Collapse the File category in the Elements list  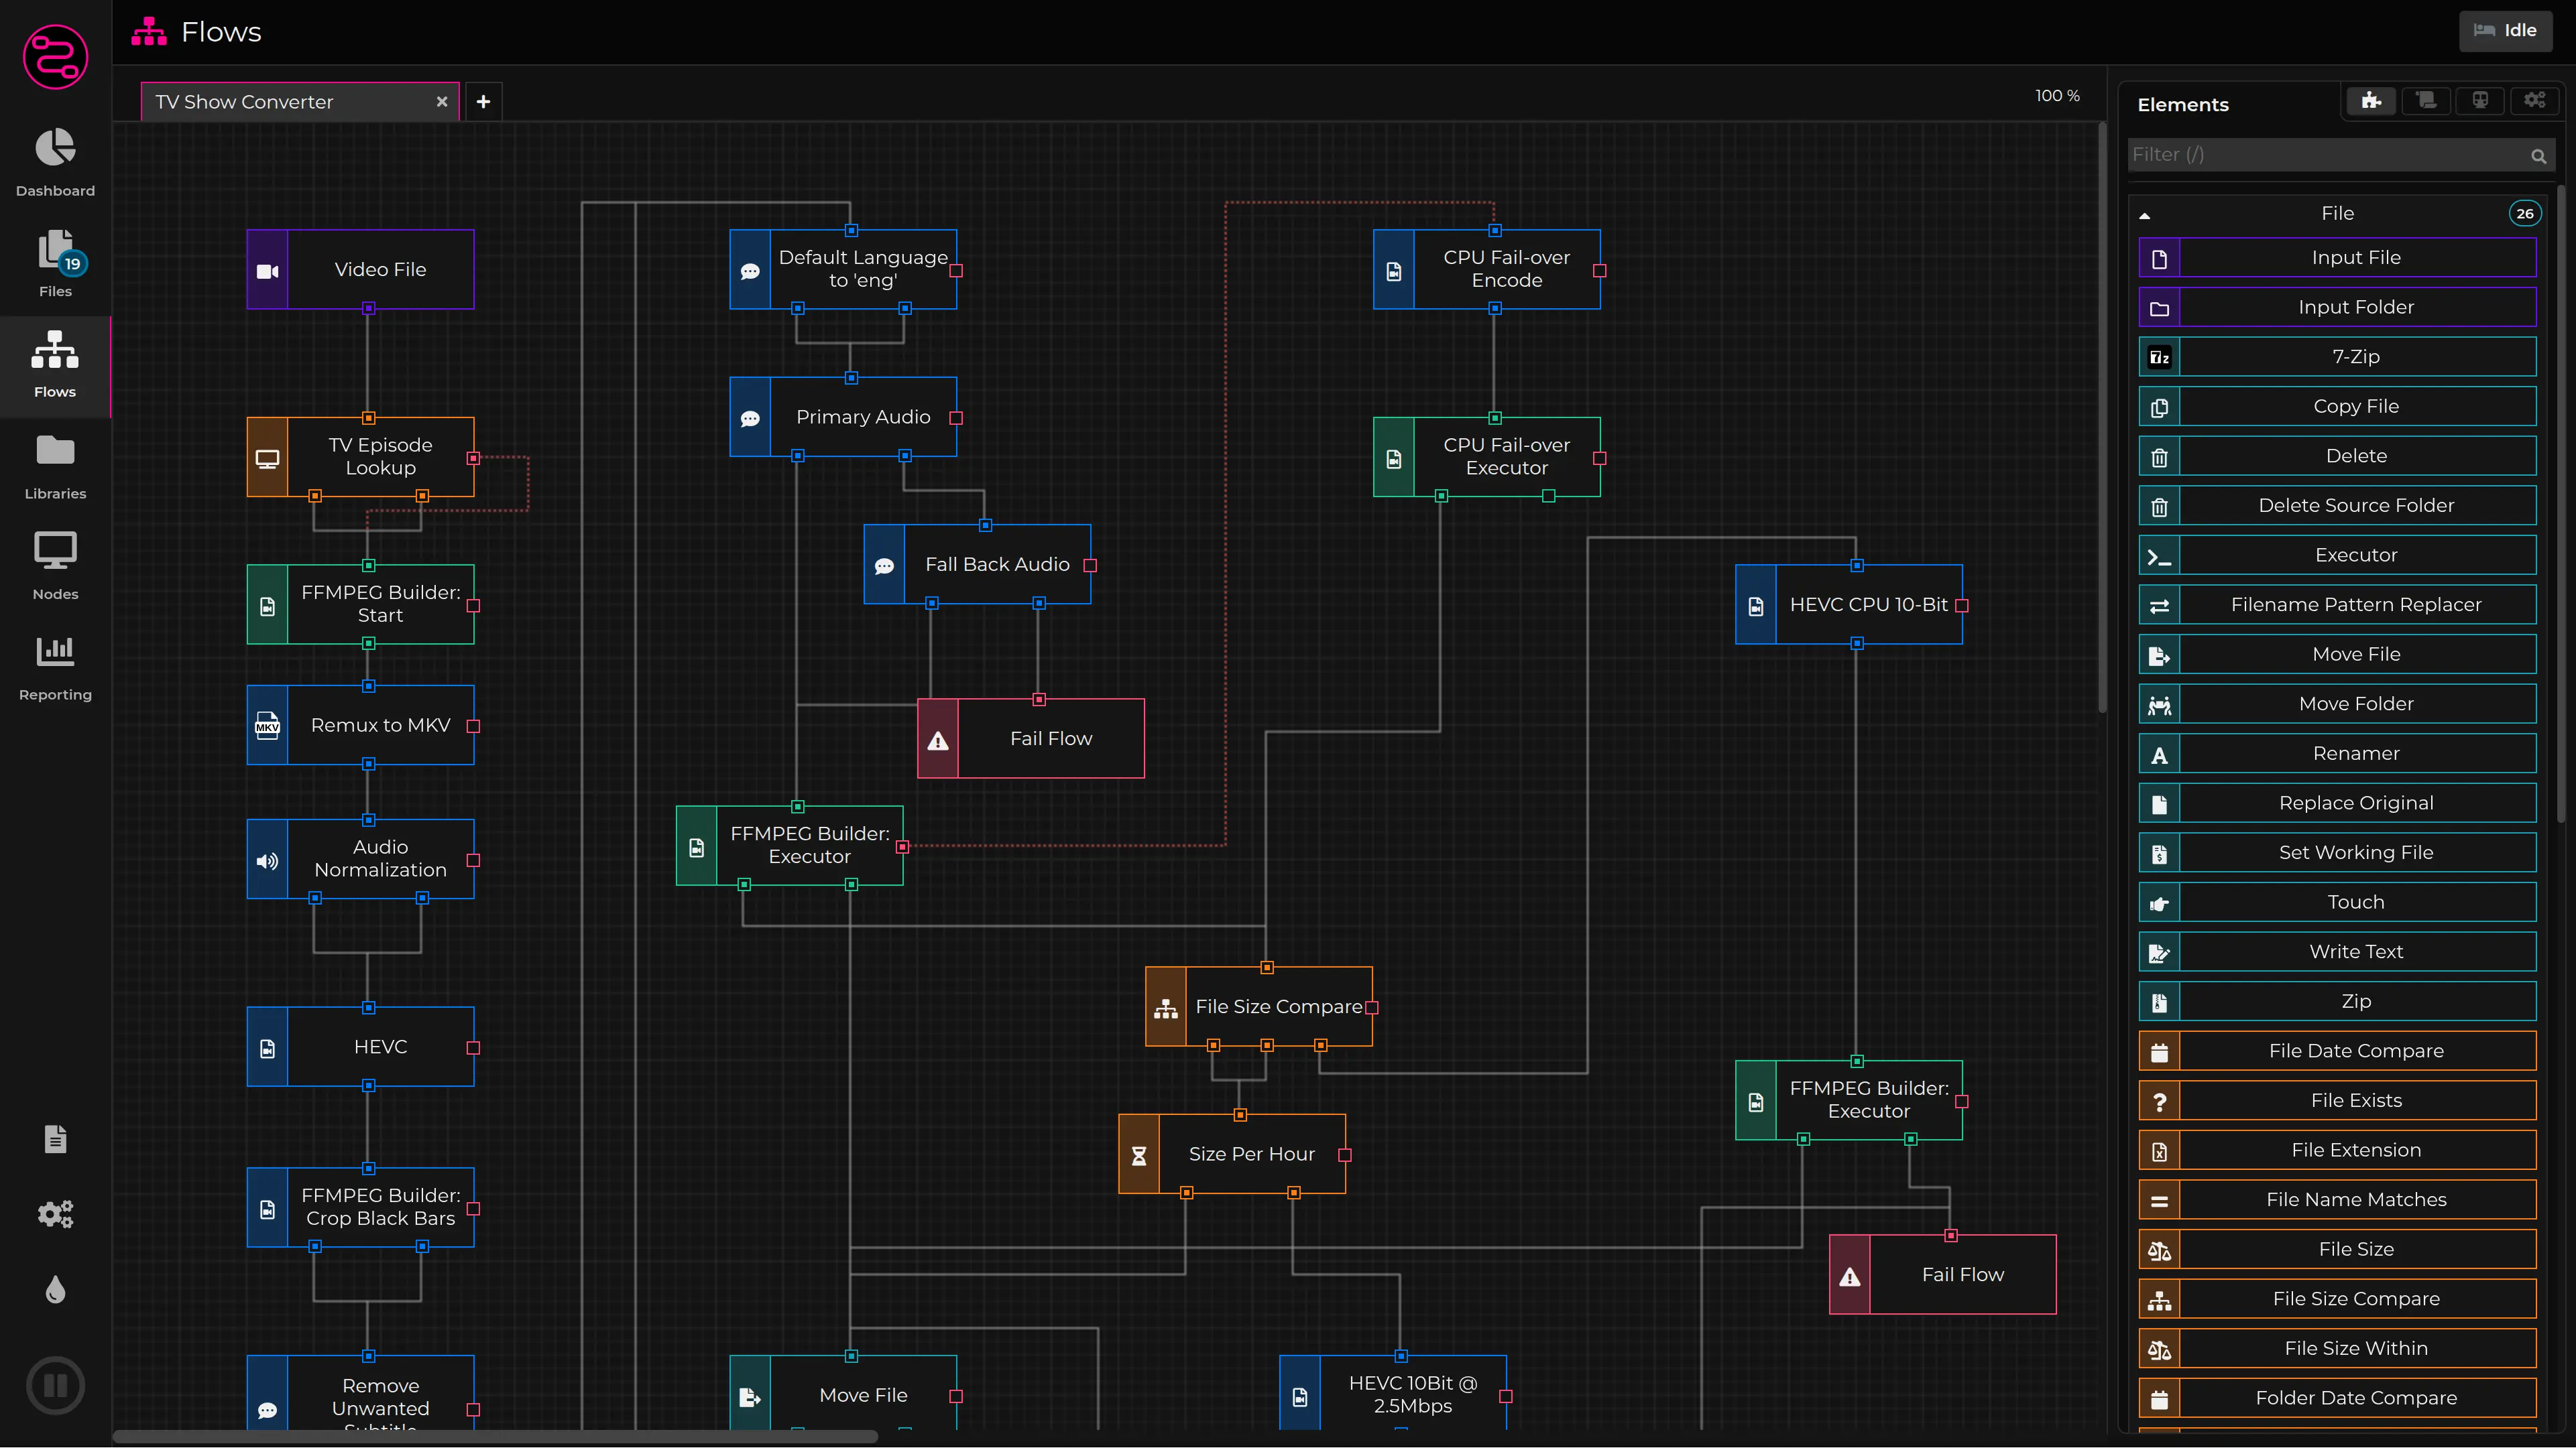point(2146,215)
